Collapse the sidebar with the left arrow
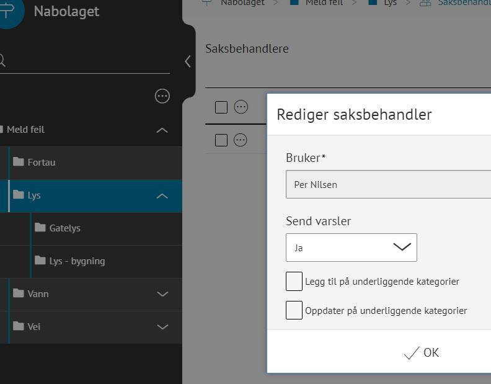This screenshot has width=491, height=384. [x=188, y=61]
